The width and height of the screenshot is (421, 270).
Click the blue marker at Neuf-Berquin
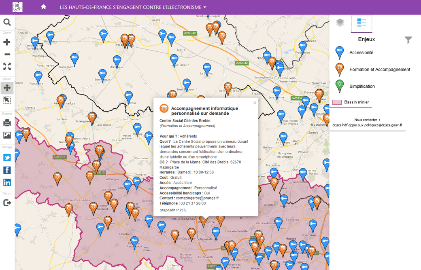pos(187,85)
